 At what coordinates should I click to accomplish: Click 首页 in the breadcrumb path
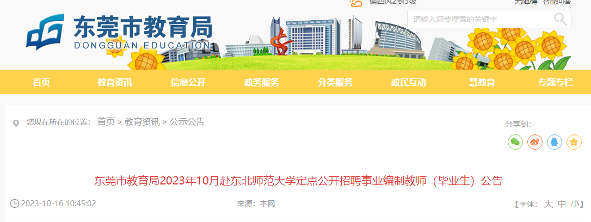[106, 122]
